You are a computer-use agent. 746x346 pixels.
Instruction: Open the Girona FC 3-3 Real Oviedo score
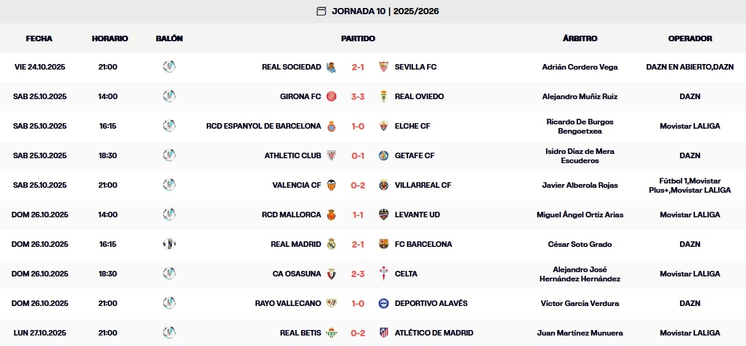click(358, 97)
